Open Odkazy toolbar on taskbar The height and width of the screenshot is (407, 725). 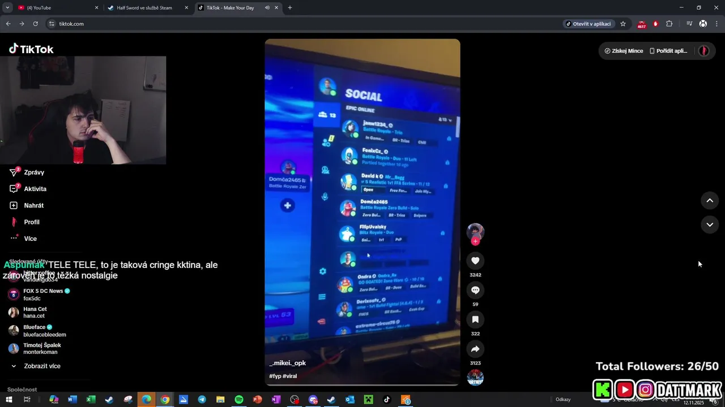coord(563,400)
